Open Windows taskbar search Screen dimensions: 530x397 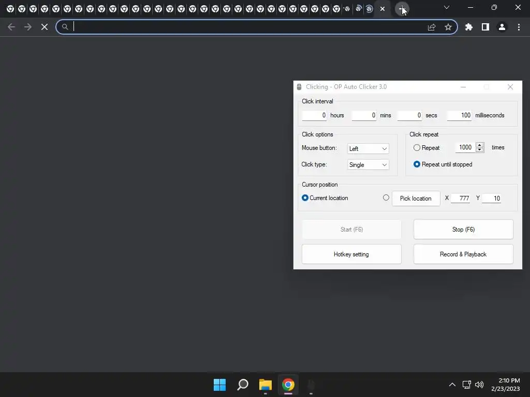(x=243, y=385)
